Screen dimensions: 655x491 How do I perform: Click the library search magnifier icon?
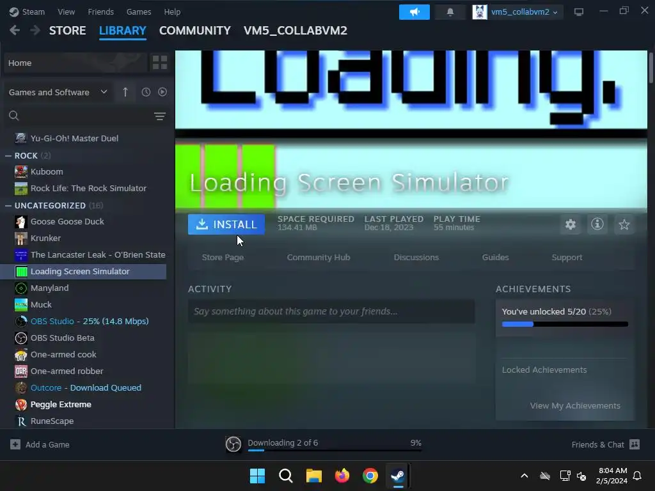pyautogui.click(x=14, y=116)
